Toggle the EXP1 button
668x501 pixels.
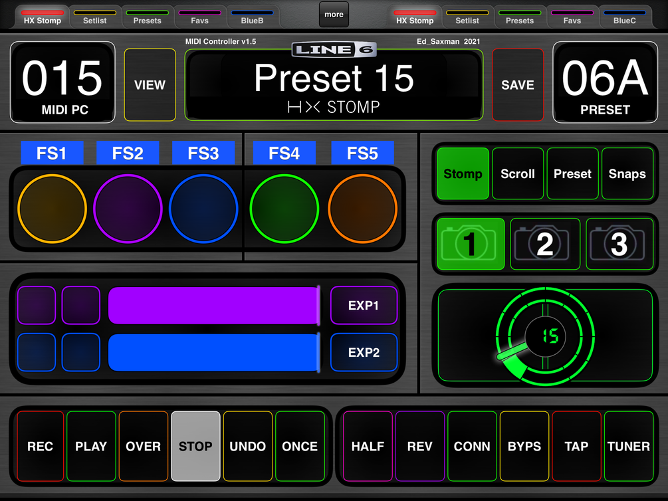pos(364,306)
